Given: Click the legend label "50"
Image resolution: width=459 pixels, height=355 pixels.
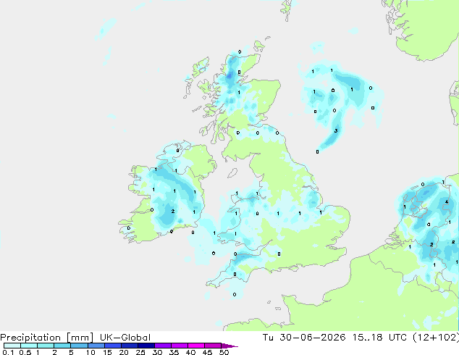Looking at the screenshot, I should (x=224, y=352).
